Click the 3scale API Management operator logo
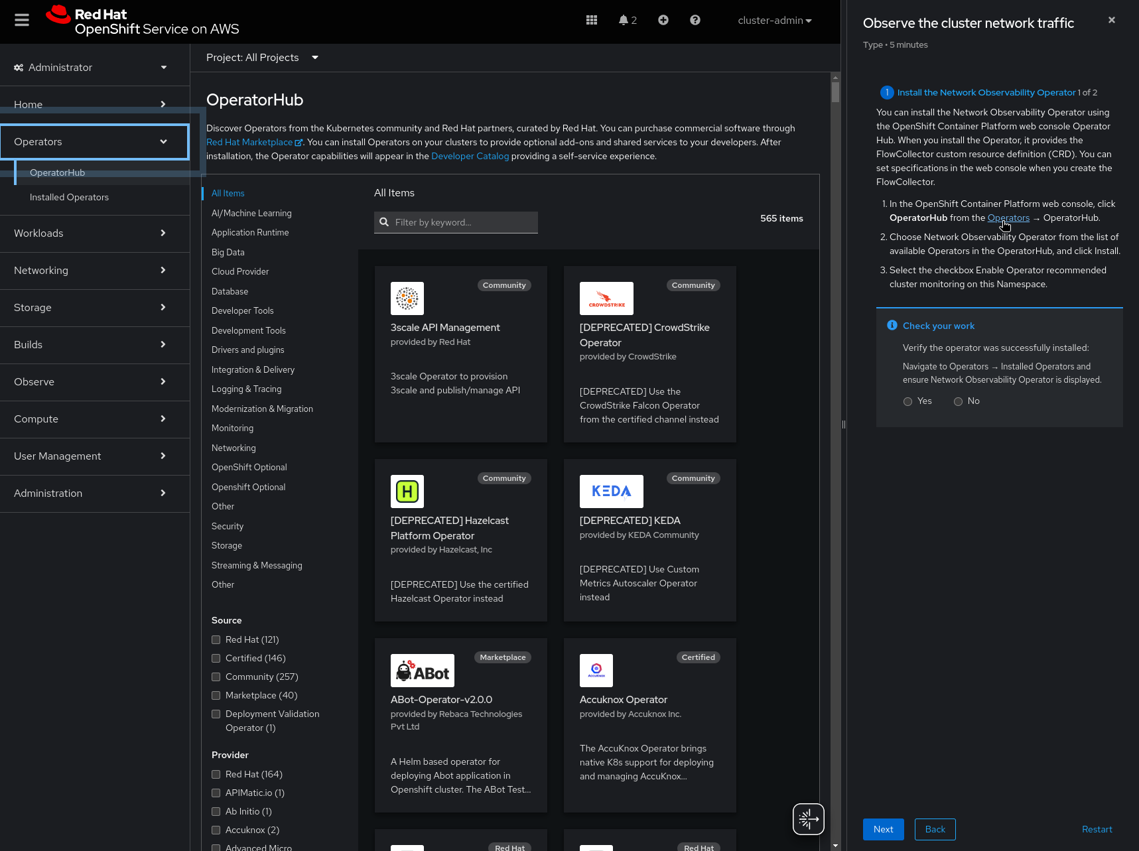 [407, 298]
